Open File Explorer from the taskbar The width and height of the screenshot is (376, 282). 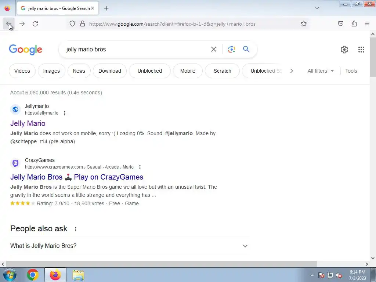[78, 275]
